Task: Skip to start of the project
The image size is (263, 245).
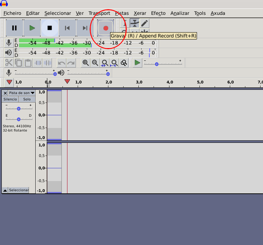Action: point(67,28)
